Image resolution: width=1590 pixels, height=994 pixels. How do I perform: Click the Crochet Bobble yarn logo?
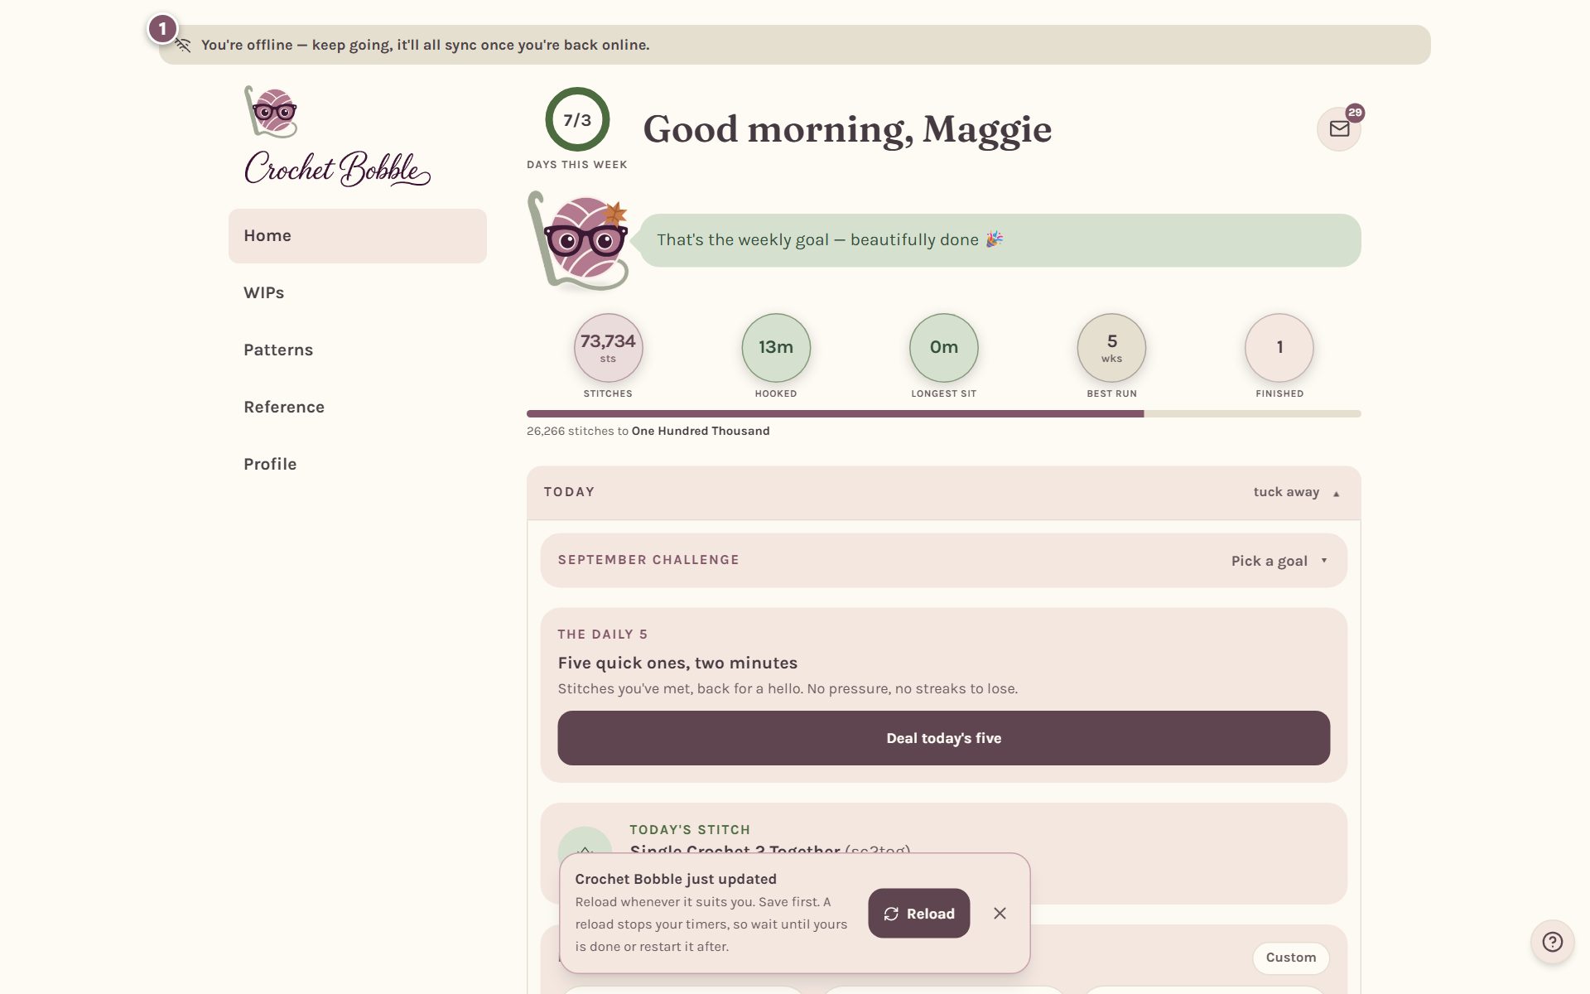[271, 112]
